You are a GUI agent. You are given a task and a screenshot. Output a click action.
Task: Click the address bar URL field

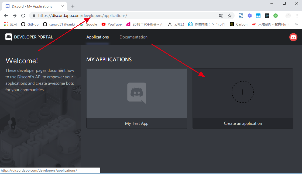(x=127, y=16)
